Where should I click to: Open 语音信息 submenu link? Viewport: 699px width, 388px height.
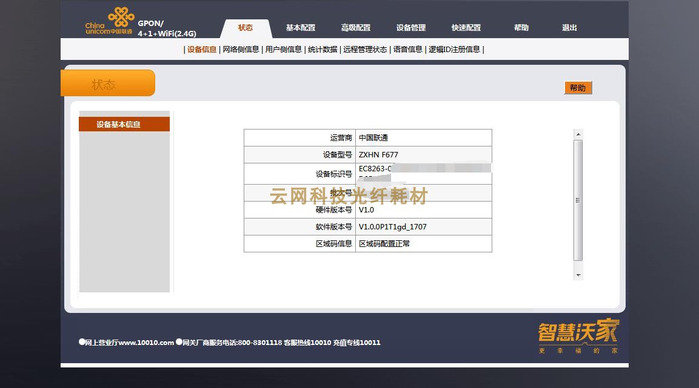click(x=408, y=50)
